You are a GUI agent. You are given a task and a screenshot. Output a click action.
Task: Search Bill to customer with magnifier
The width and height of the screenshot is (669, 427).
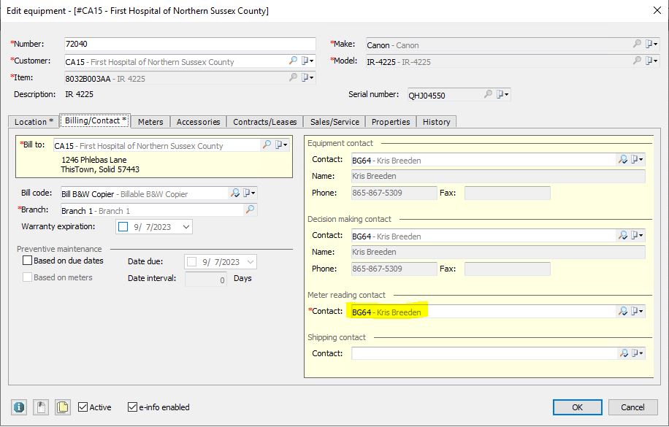coord(267,145)
